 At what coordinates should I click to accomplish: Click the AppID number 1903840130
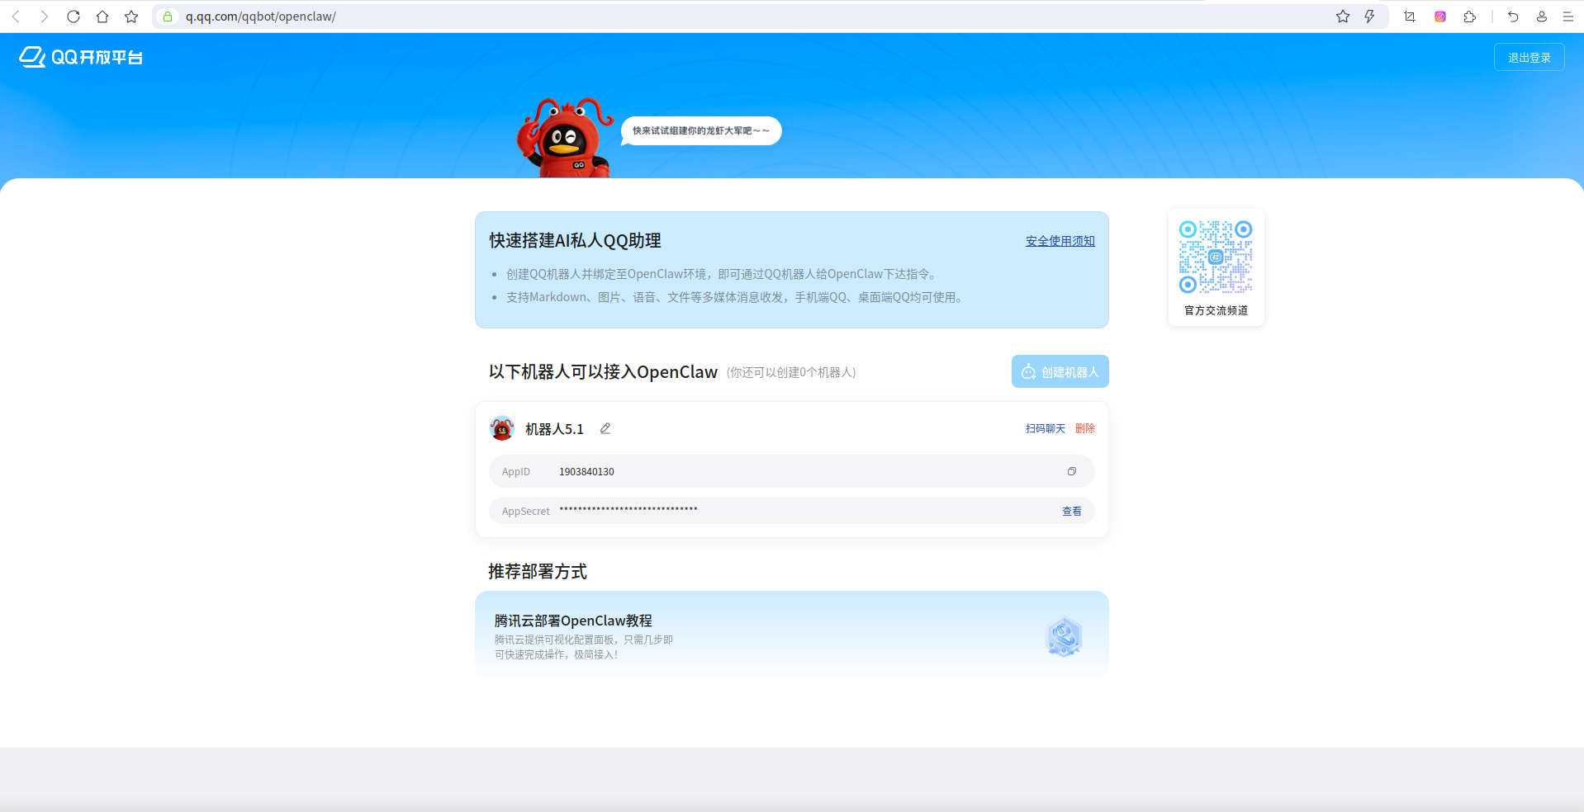click(x=586, y=472)
